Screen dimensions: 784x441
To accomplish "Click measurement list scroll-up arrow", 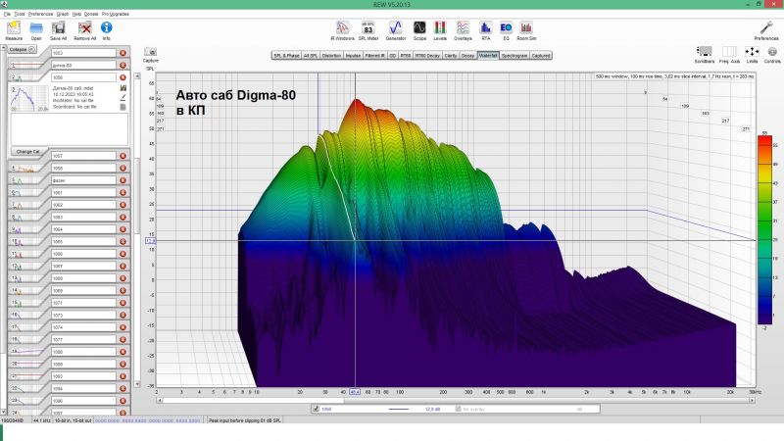I will [3, 48].
